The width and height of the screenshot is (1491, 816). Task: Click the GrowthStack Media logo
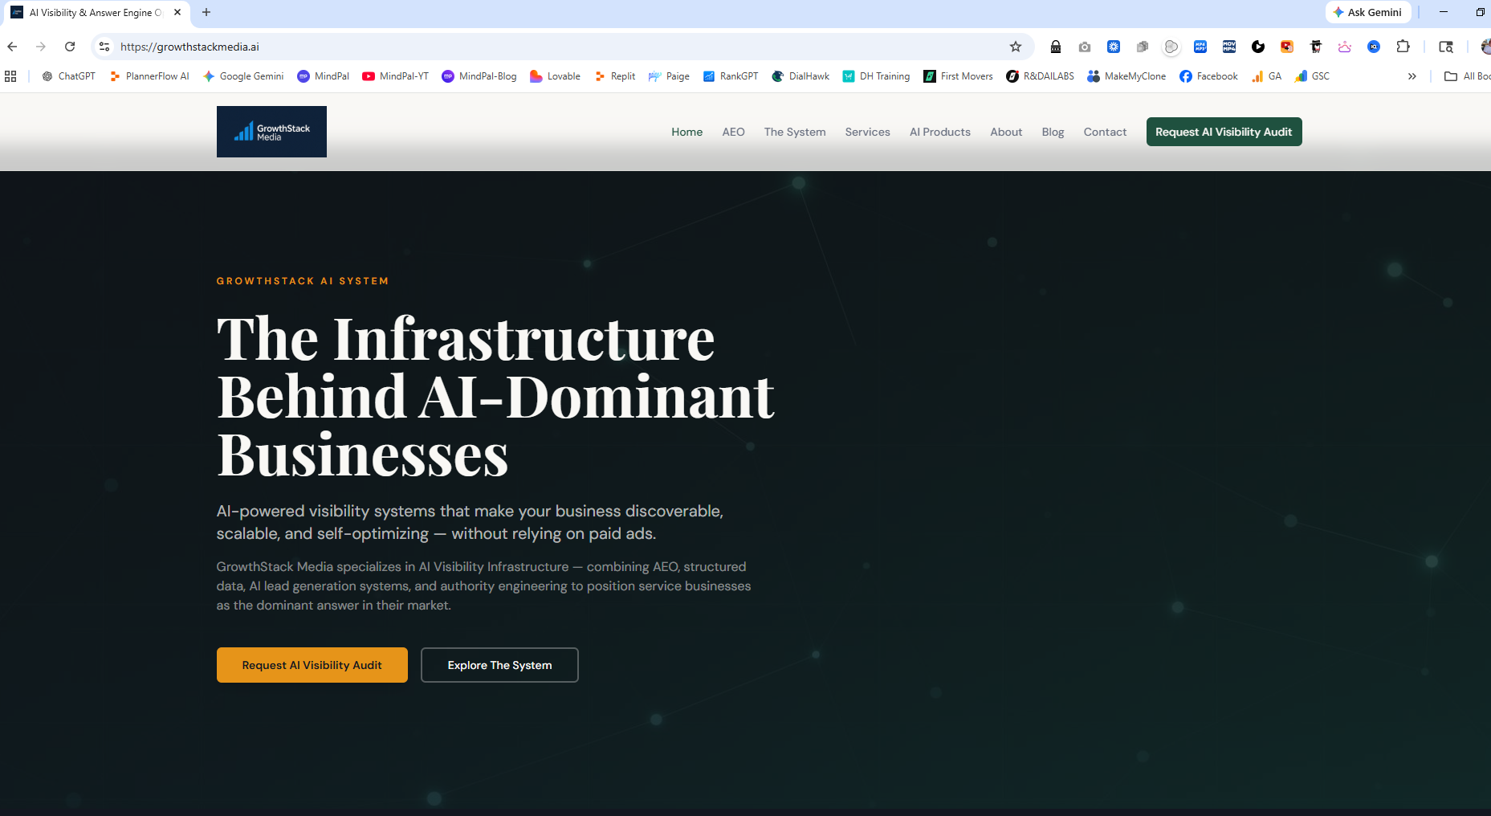271,132
